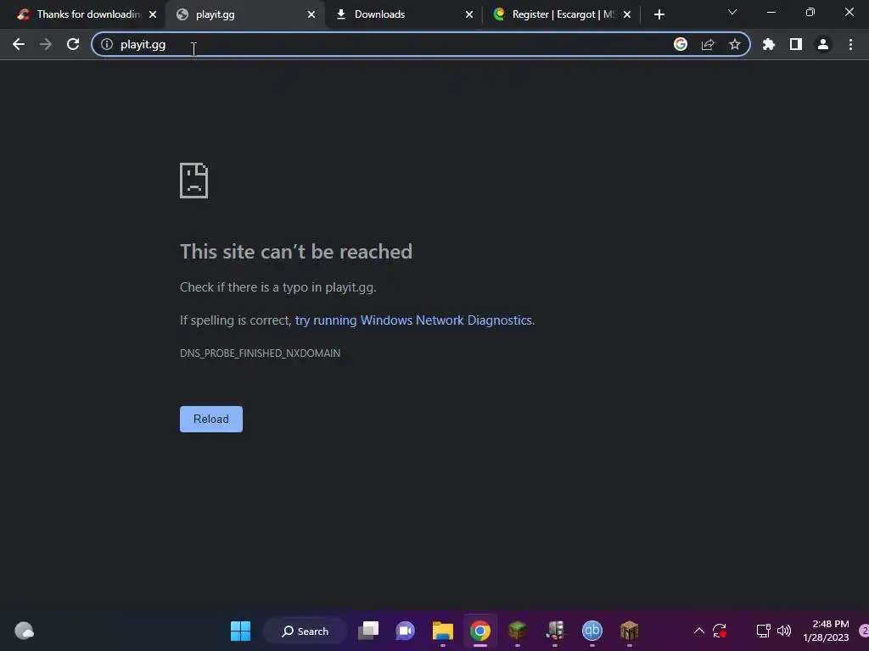Open the server tower app on taskbar

tap(555, 631)
